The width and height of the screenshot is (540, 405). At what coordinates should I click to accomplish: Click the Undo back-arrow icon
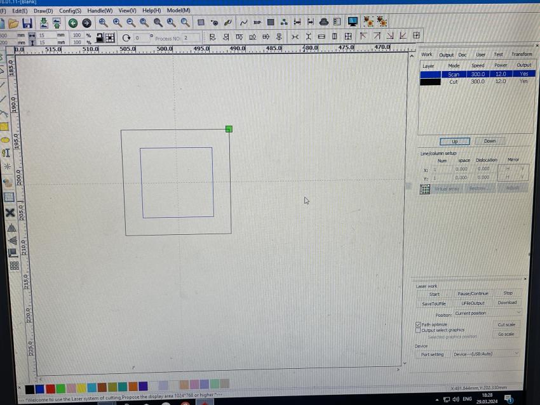(73, 23)
